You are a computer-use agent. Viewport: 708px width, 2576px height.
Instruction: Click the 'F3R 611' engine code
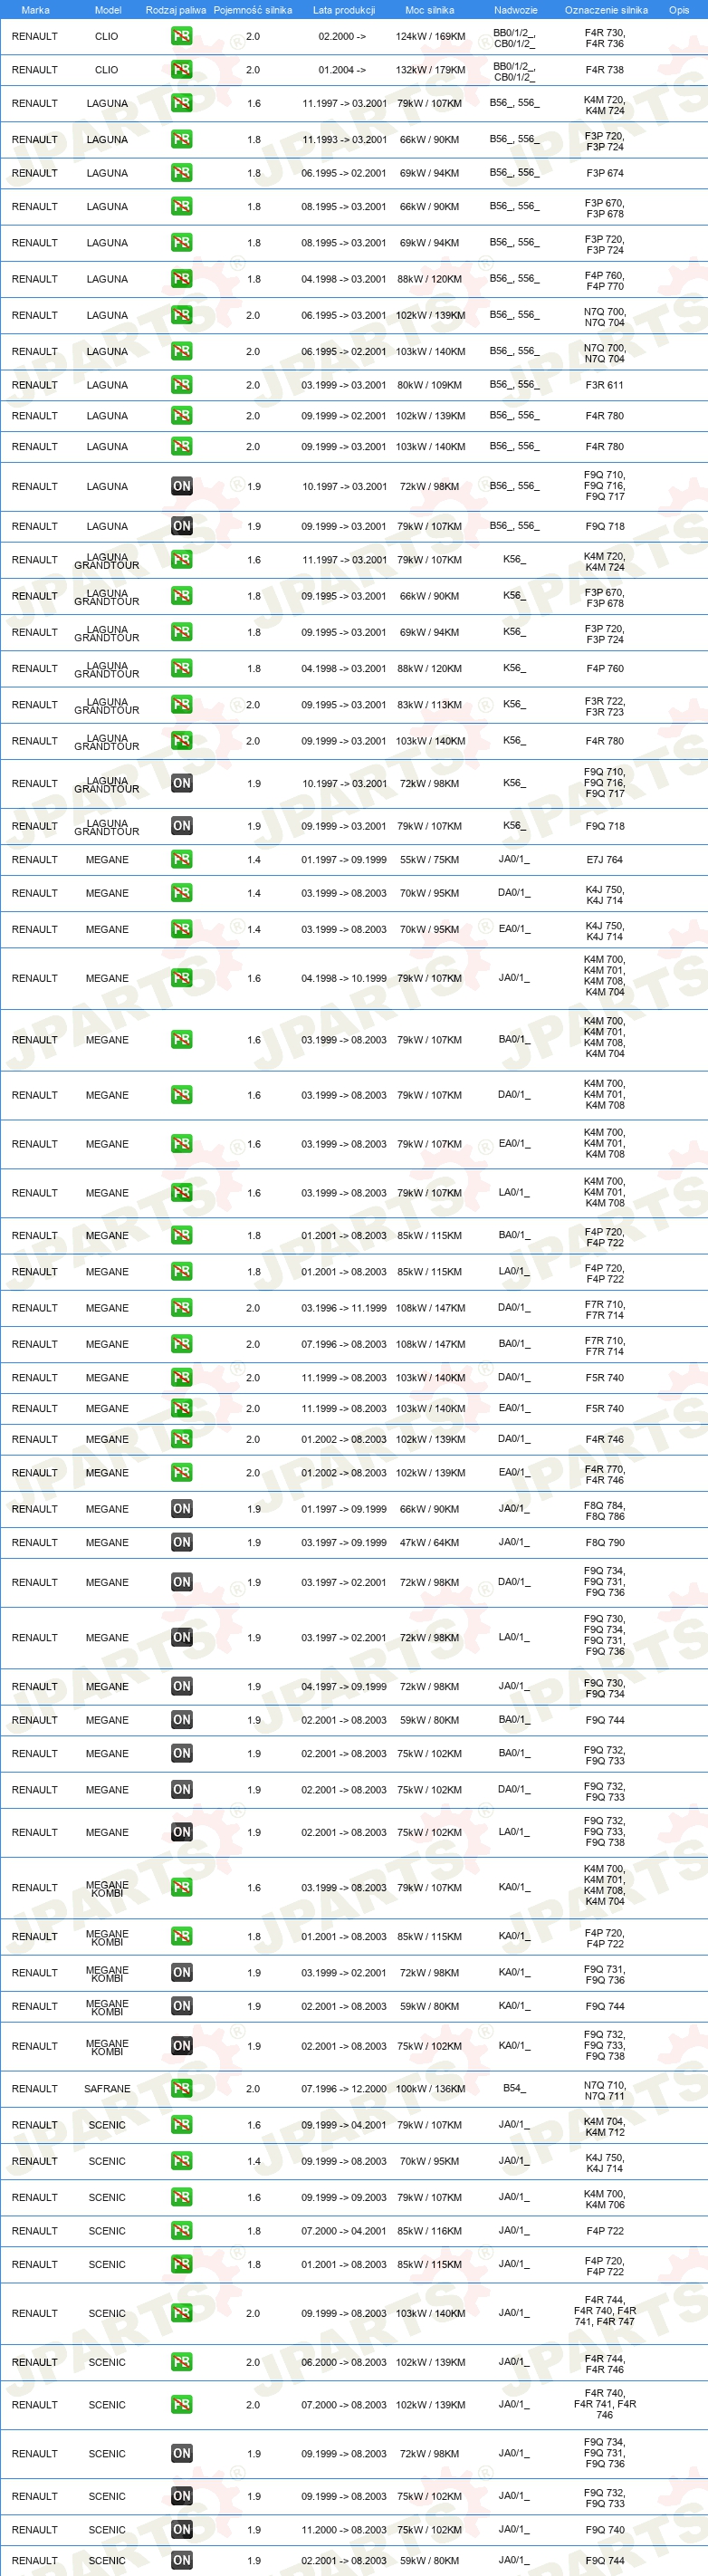pyautogui.click(x=604, y=385)
